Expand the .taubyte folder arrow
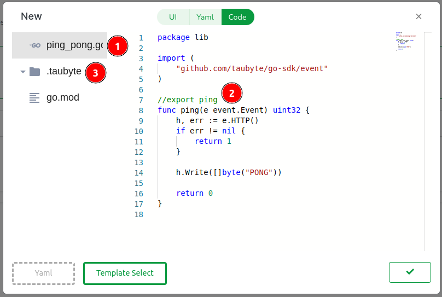This screenshot has width=442, height=297. point(22,72)
